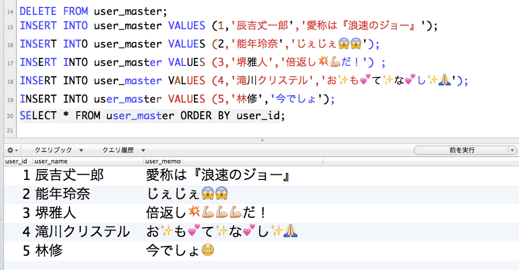
Task: Select cell 堺雅人 in results
Action: (x=56, y=213)
